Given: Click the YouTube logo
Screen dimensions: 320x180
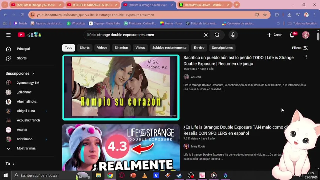Looking at the screenshot, I should click(29, 35).
